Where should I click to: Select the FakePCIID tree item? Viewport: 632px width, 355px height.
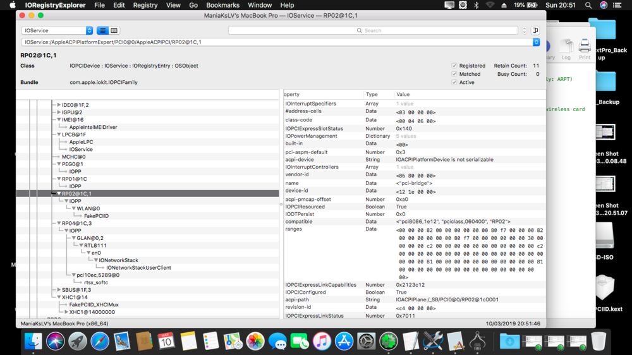tap(96, 216)
